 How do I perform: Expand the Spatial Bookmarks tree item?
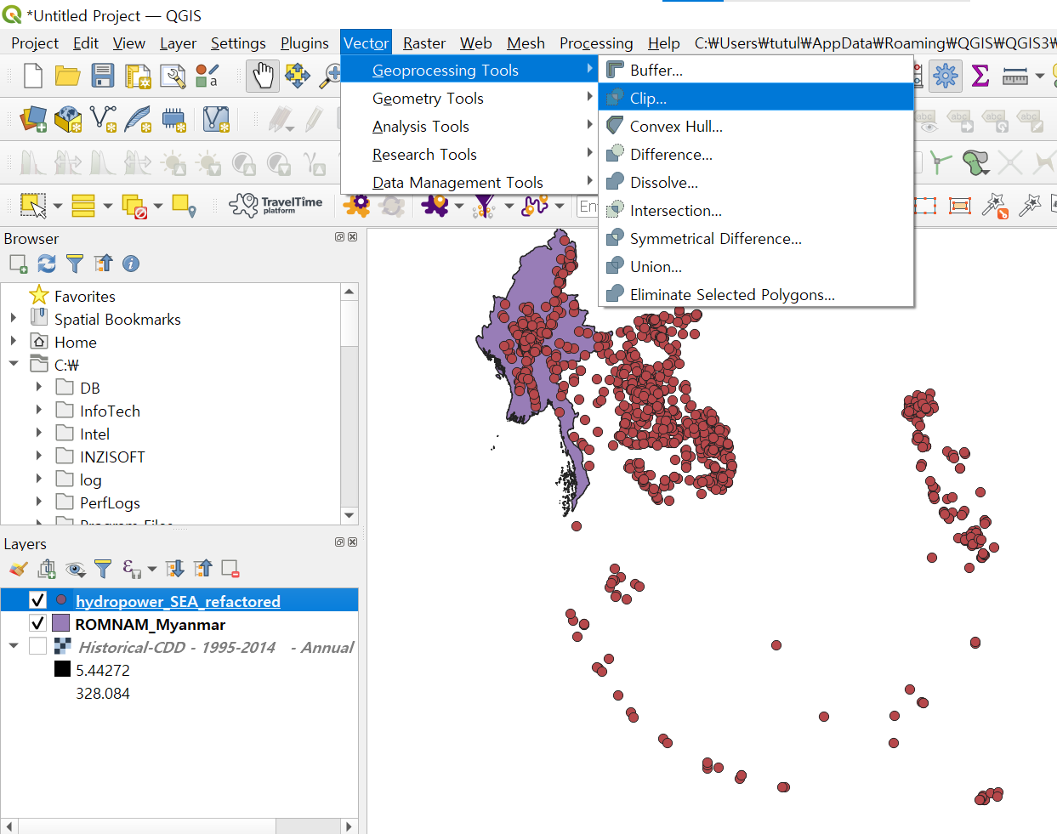click(x=13, y=318)
